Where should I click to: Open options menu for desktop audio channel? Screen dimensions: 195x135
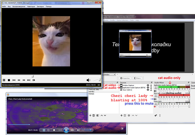[x=156, y=96]
